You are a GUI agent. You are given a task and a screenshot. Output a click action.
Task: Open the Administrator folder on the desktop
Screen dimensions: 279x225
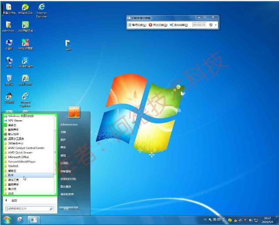click(9, 27)
